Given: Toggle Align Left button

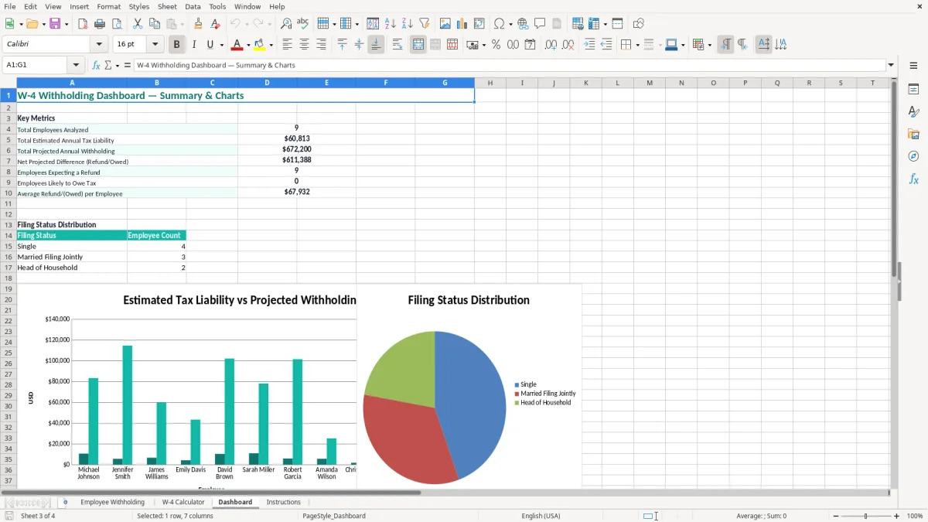Looking at the screenshot, I should tap(288, 45).
